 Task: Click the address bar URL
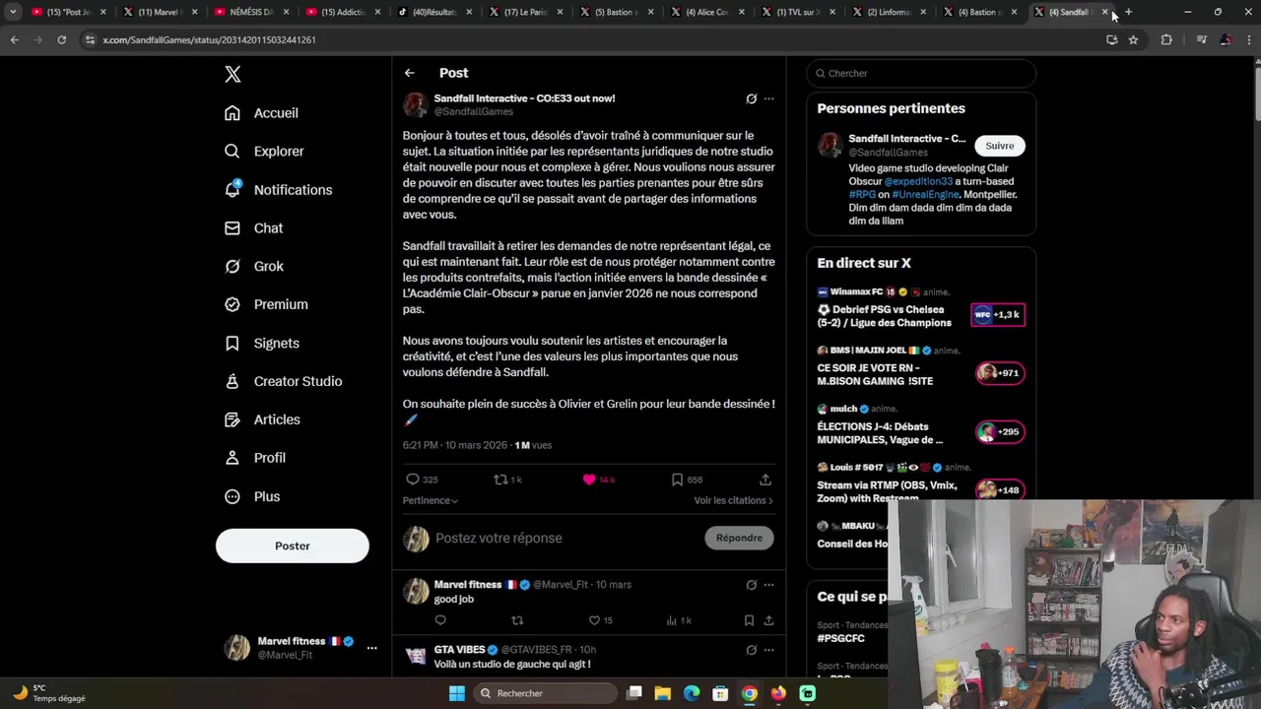[210, 39]
